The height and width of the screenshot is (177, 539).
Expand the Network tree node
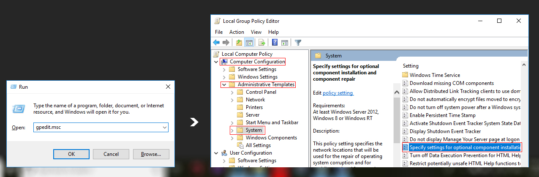[232, 100]
